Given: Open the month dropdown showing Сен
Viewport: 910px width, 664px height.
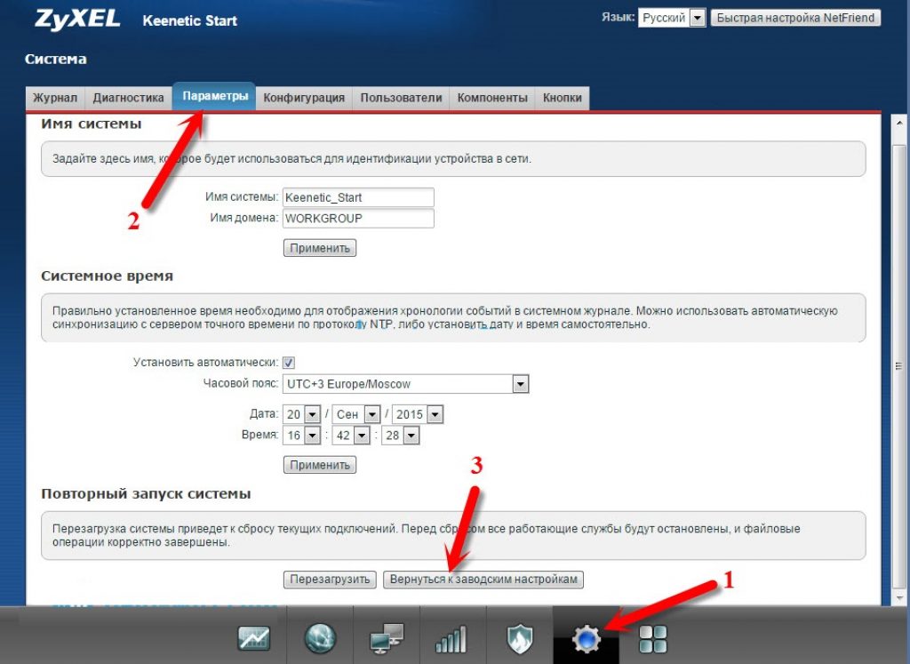Looking at the screenshot, I should click(x=355, y=414).
